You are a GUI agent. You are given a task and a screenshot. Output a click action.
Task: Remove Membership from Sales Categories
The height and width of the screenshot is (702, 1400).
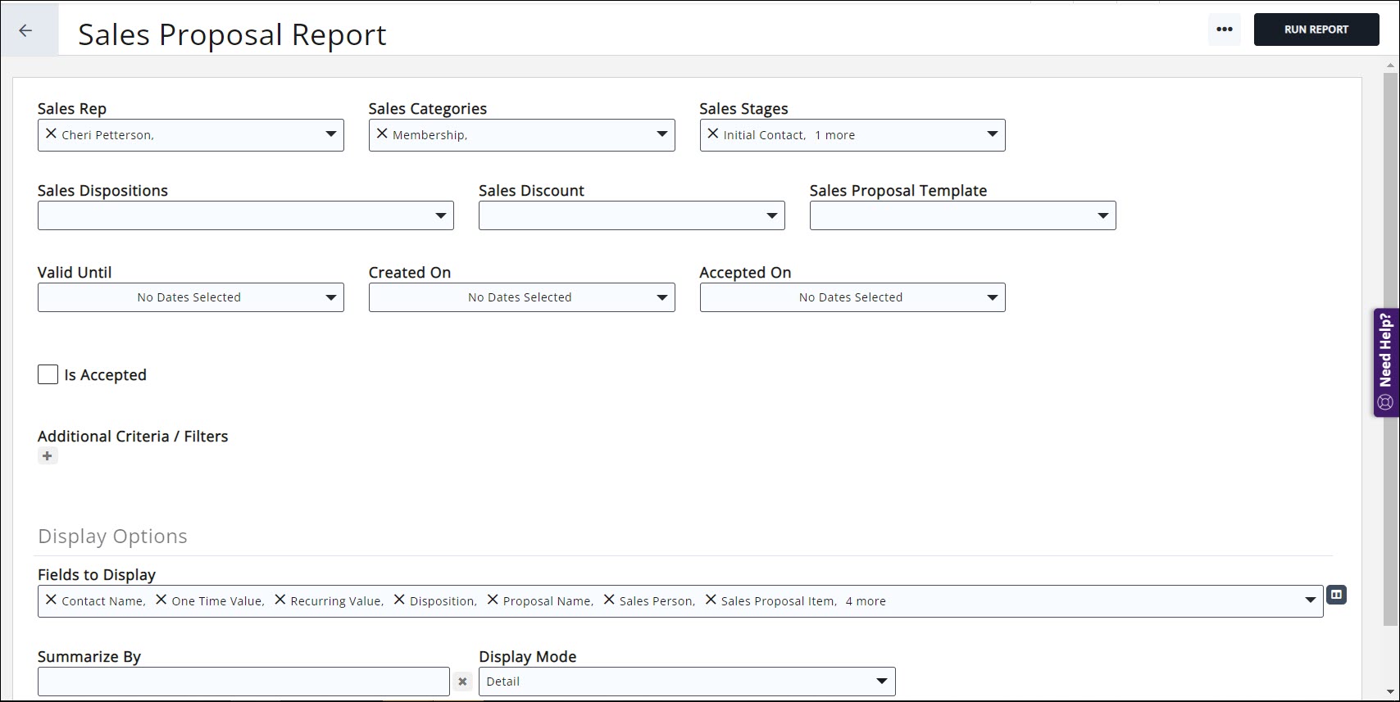[x=382, y=134]
